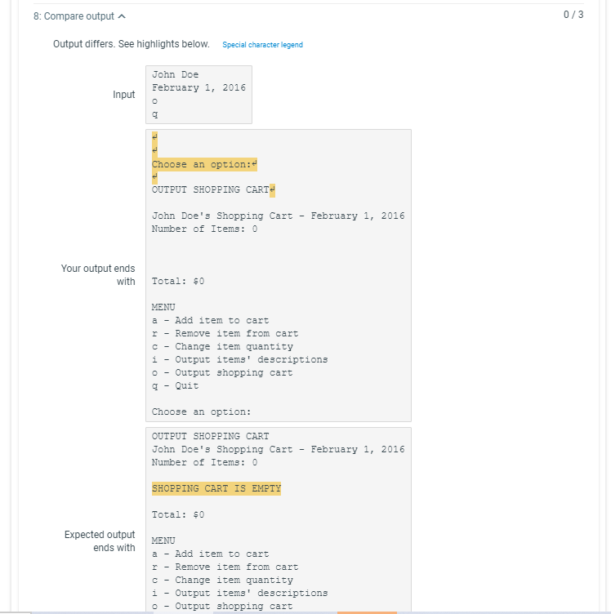Click 'a - Add item to cart' in expected output
This screenshot has height=614, width=611.
click(x=210, y=554)
